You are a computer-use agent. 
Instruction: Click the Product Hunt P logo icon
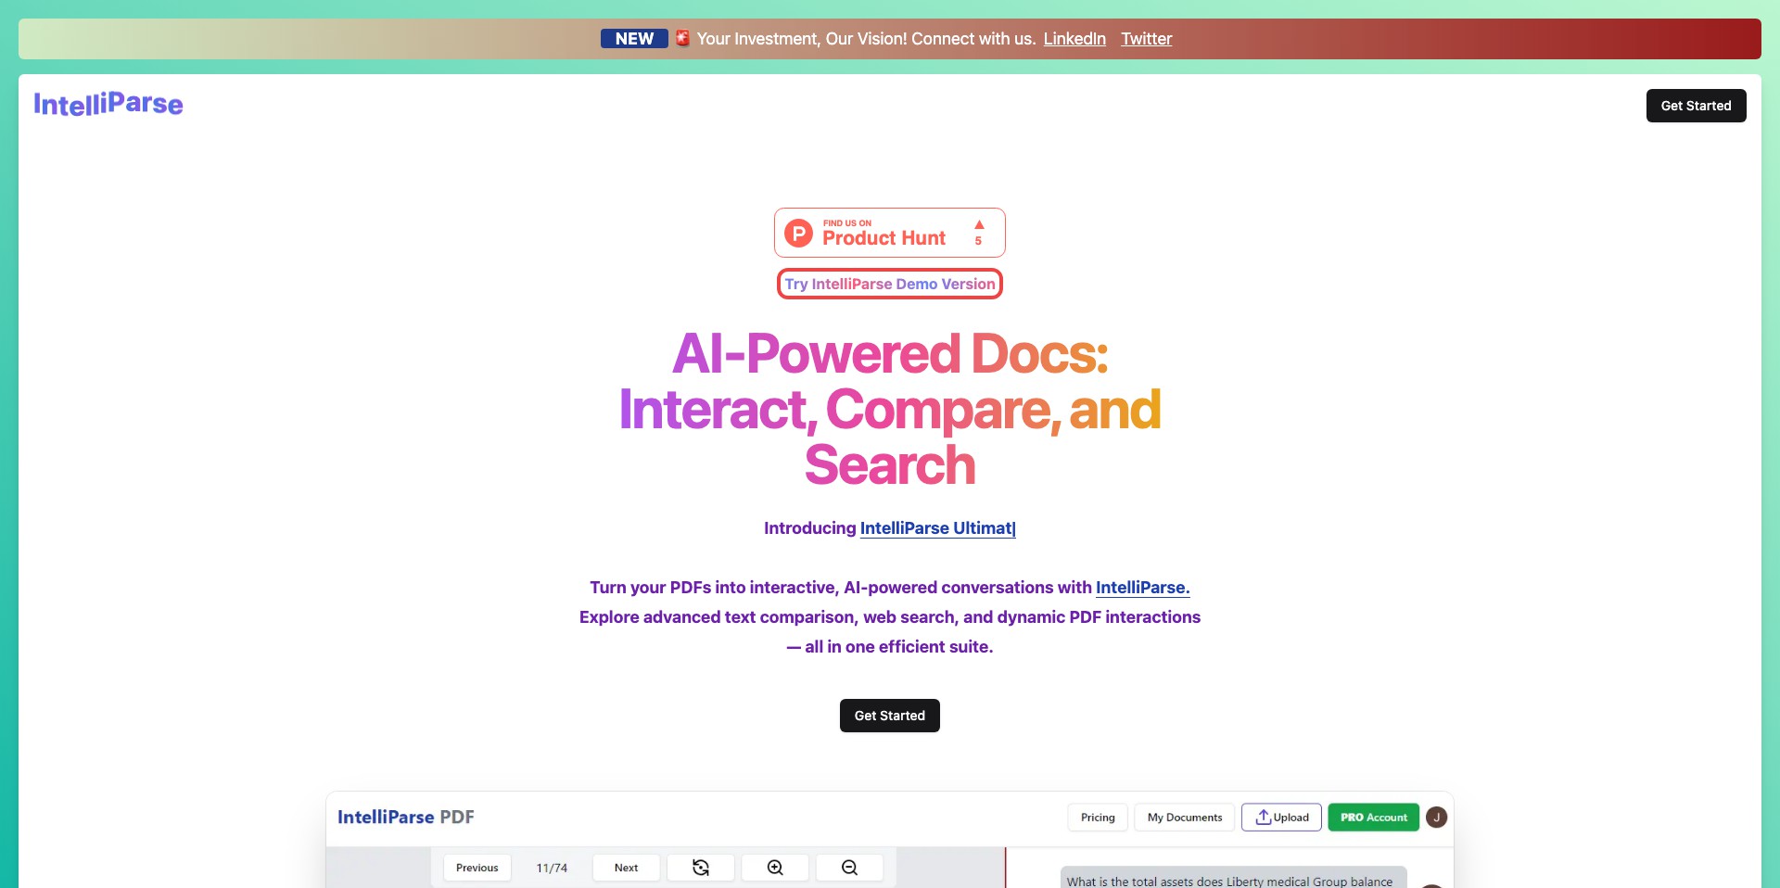tap(798, 233)
